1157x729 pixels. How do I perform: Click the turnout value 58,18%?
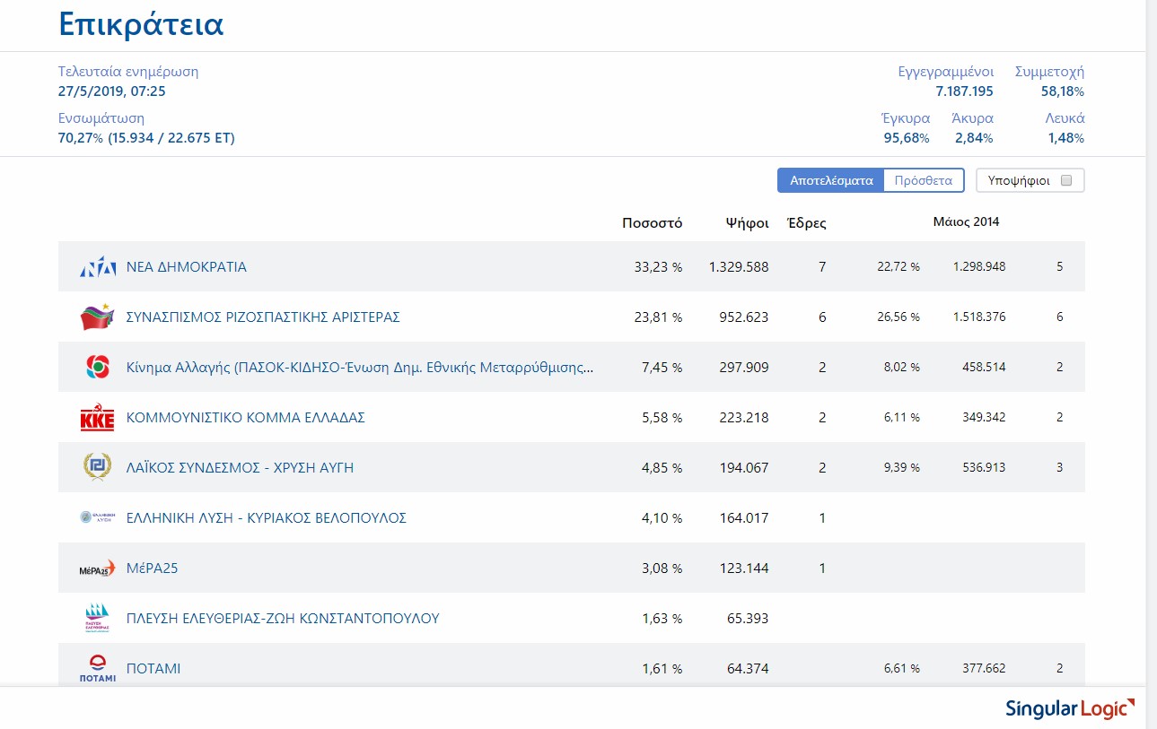tap(1063, 91)
